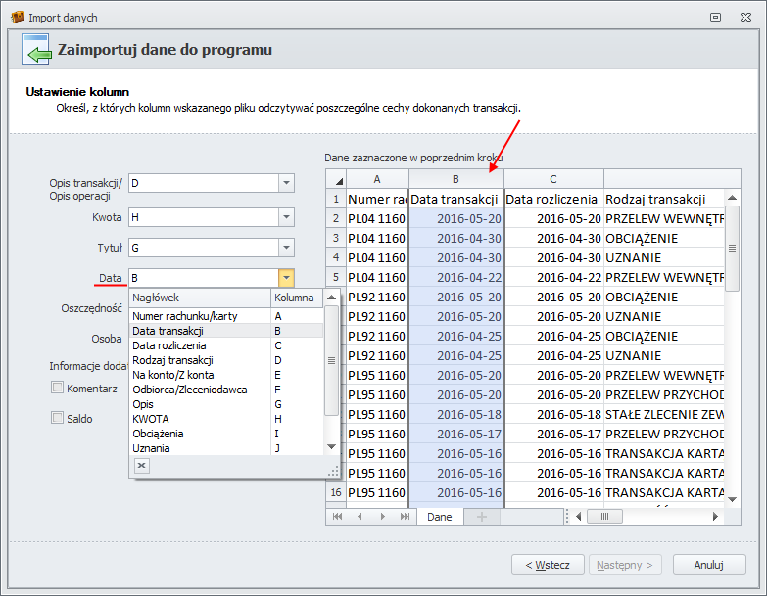Select column B header in the preview
The image size is (767, 596).
pyautogui.click(x=455, y=179)
